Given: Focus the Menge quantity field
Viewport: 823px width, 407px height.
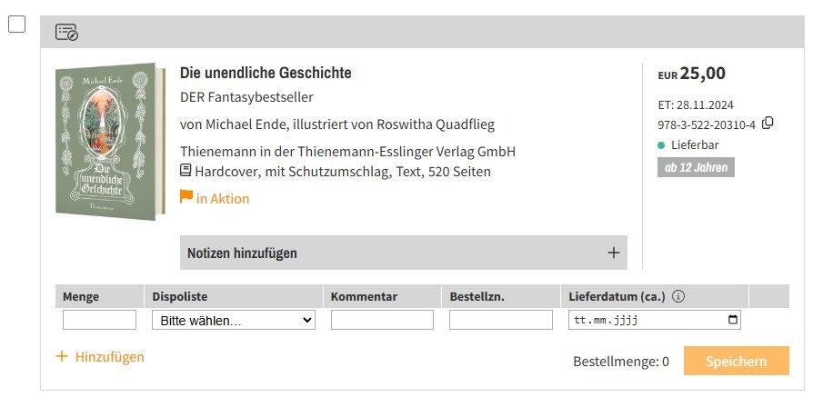Looking at the screenshot, I should 99,320.
